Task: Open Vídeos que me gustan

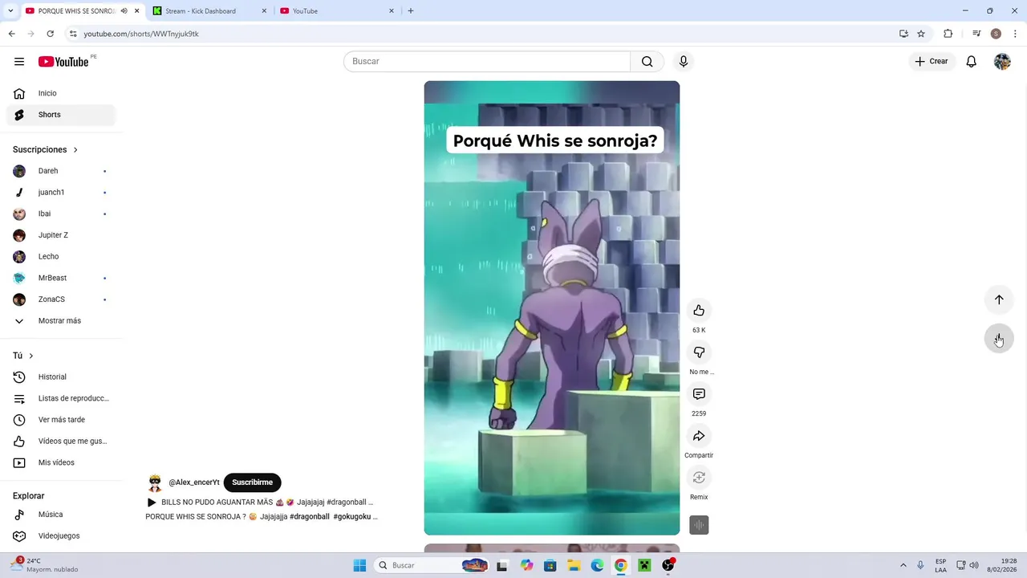Action: pyautogui.click(x=61, y=441)
